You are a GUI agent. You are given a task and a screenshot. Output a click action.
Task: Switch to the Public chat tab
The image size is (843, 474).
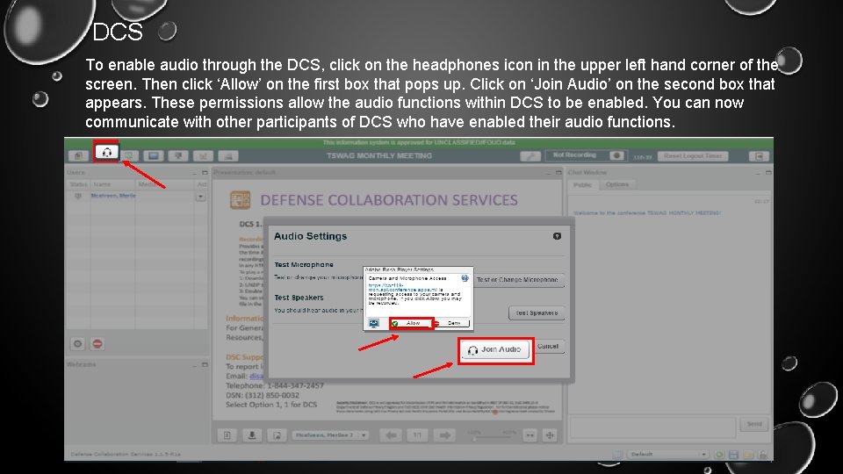[581, 185]
